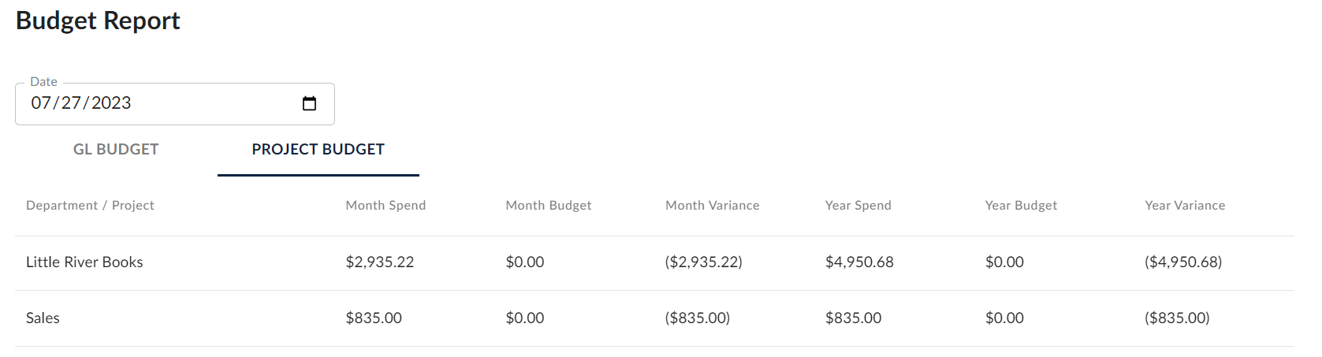Viewport: 1322px width, 357px height.
Task: Click the ($2,935.22) month variance value
Action: click(703, 262)
